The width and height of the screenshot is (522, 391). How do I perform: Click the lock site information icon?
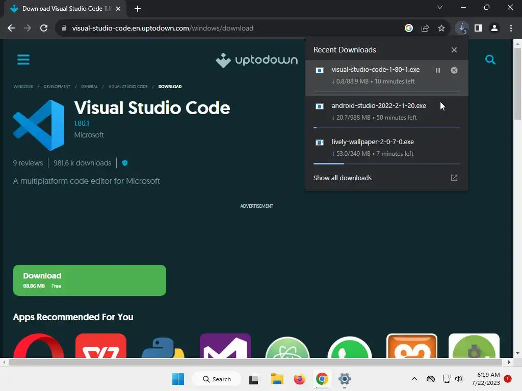pos(64,29)
